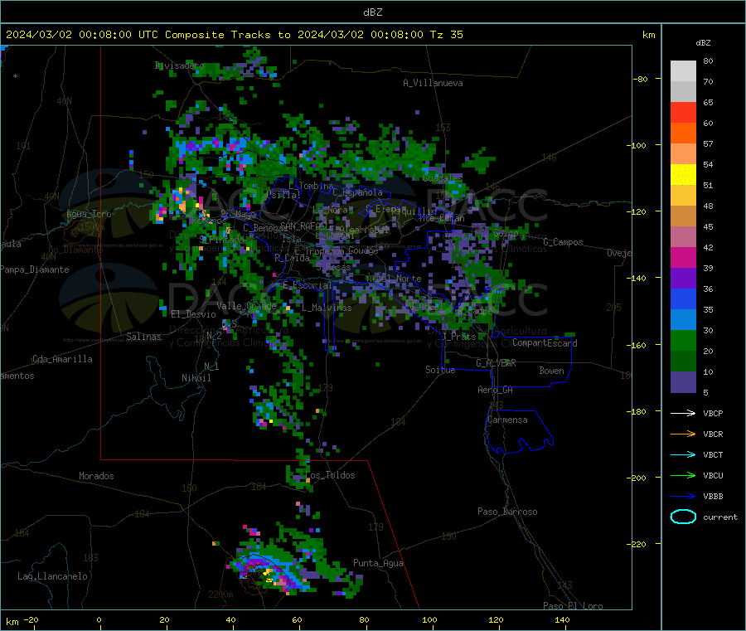Click the Pampa_Diamante map label
The height and width of the screenshot is (631, 746).
(x=35, y=269)
